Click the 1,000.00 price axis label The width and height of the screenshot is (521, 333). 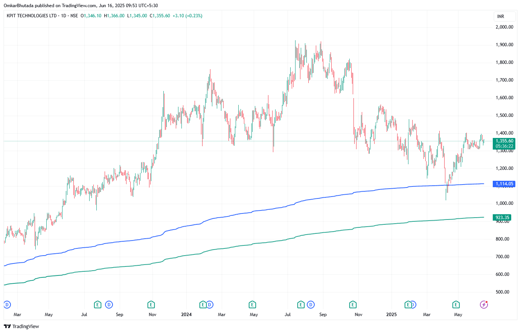[504, 203]
